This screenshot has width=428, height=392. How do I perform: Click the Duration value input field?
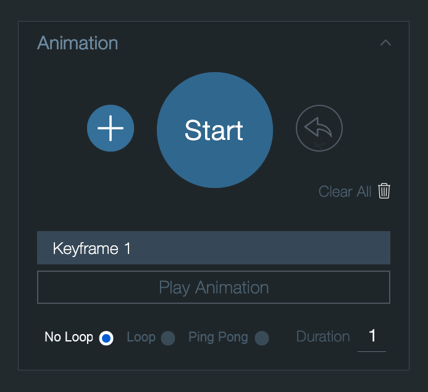pyautogui.click(x=372, y=338)
